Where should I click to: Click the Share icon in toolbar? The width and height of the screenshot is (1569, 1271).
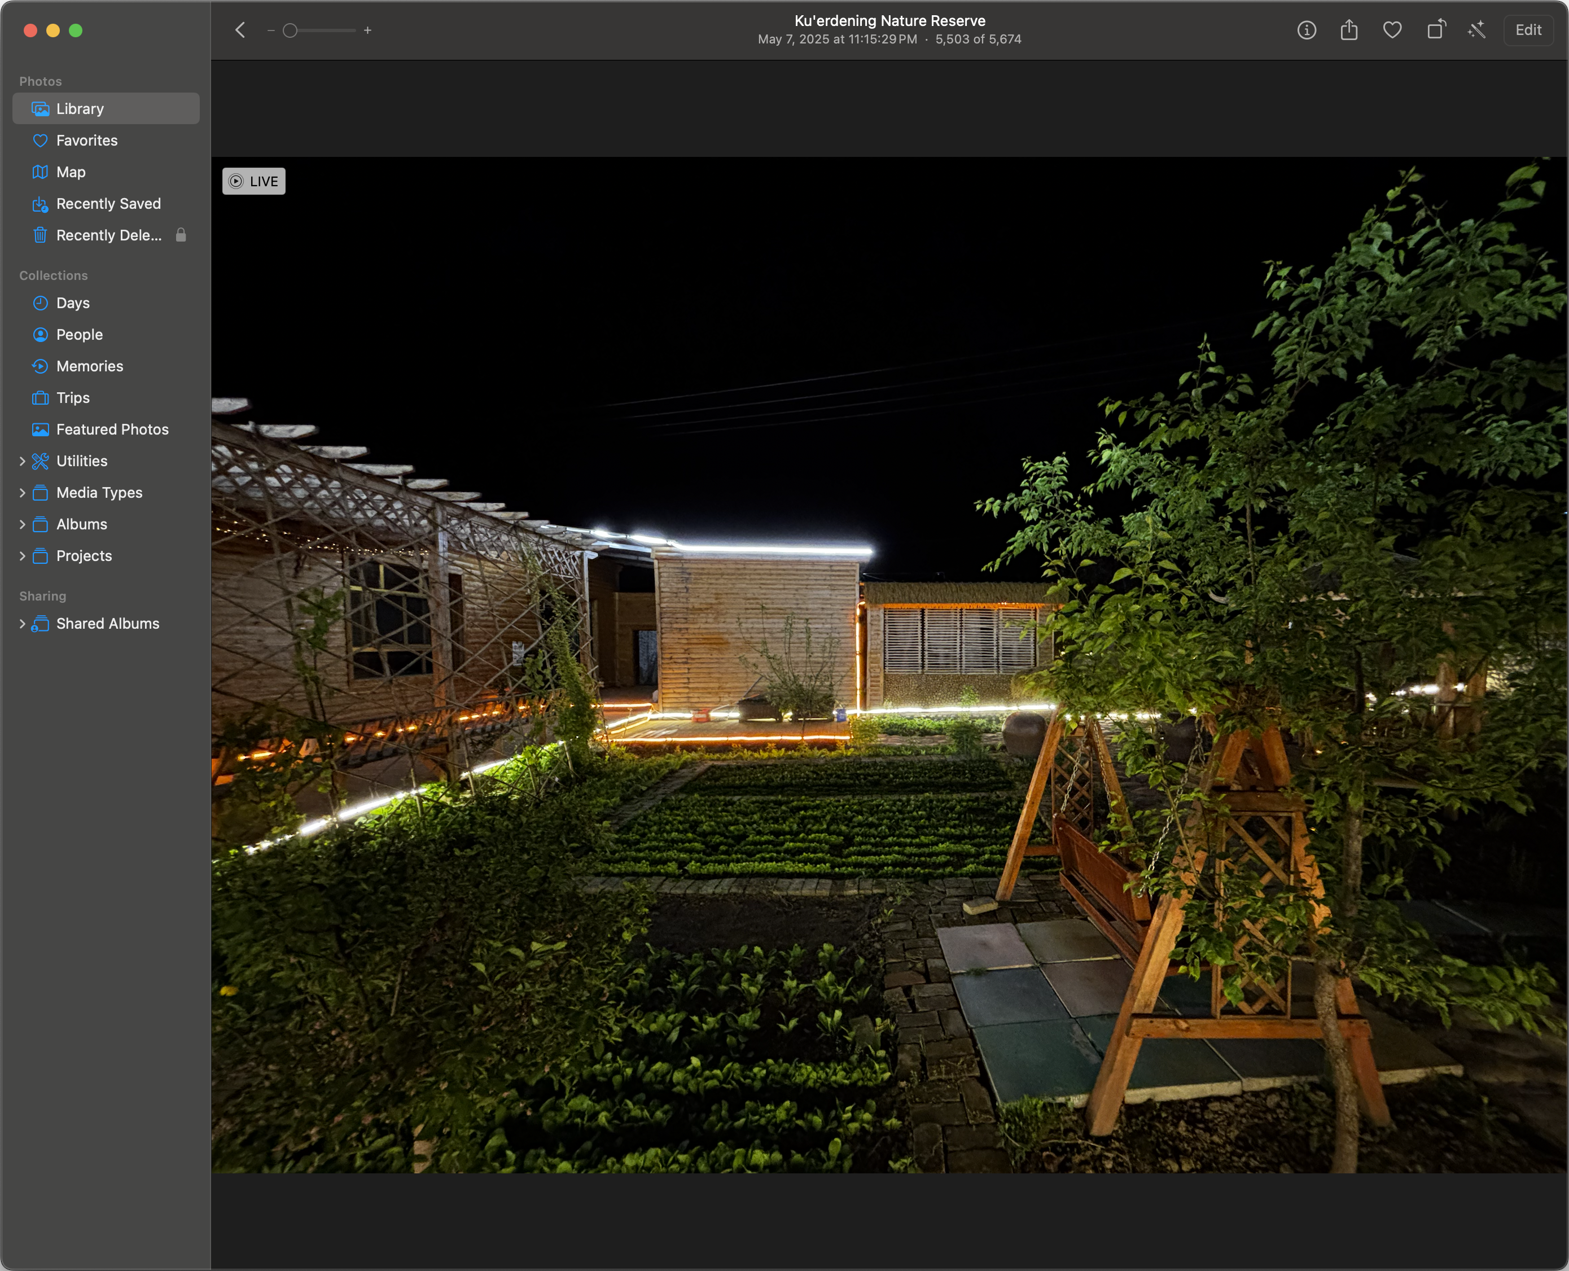click(x=1349, y=30)
